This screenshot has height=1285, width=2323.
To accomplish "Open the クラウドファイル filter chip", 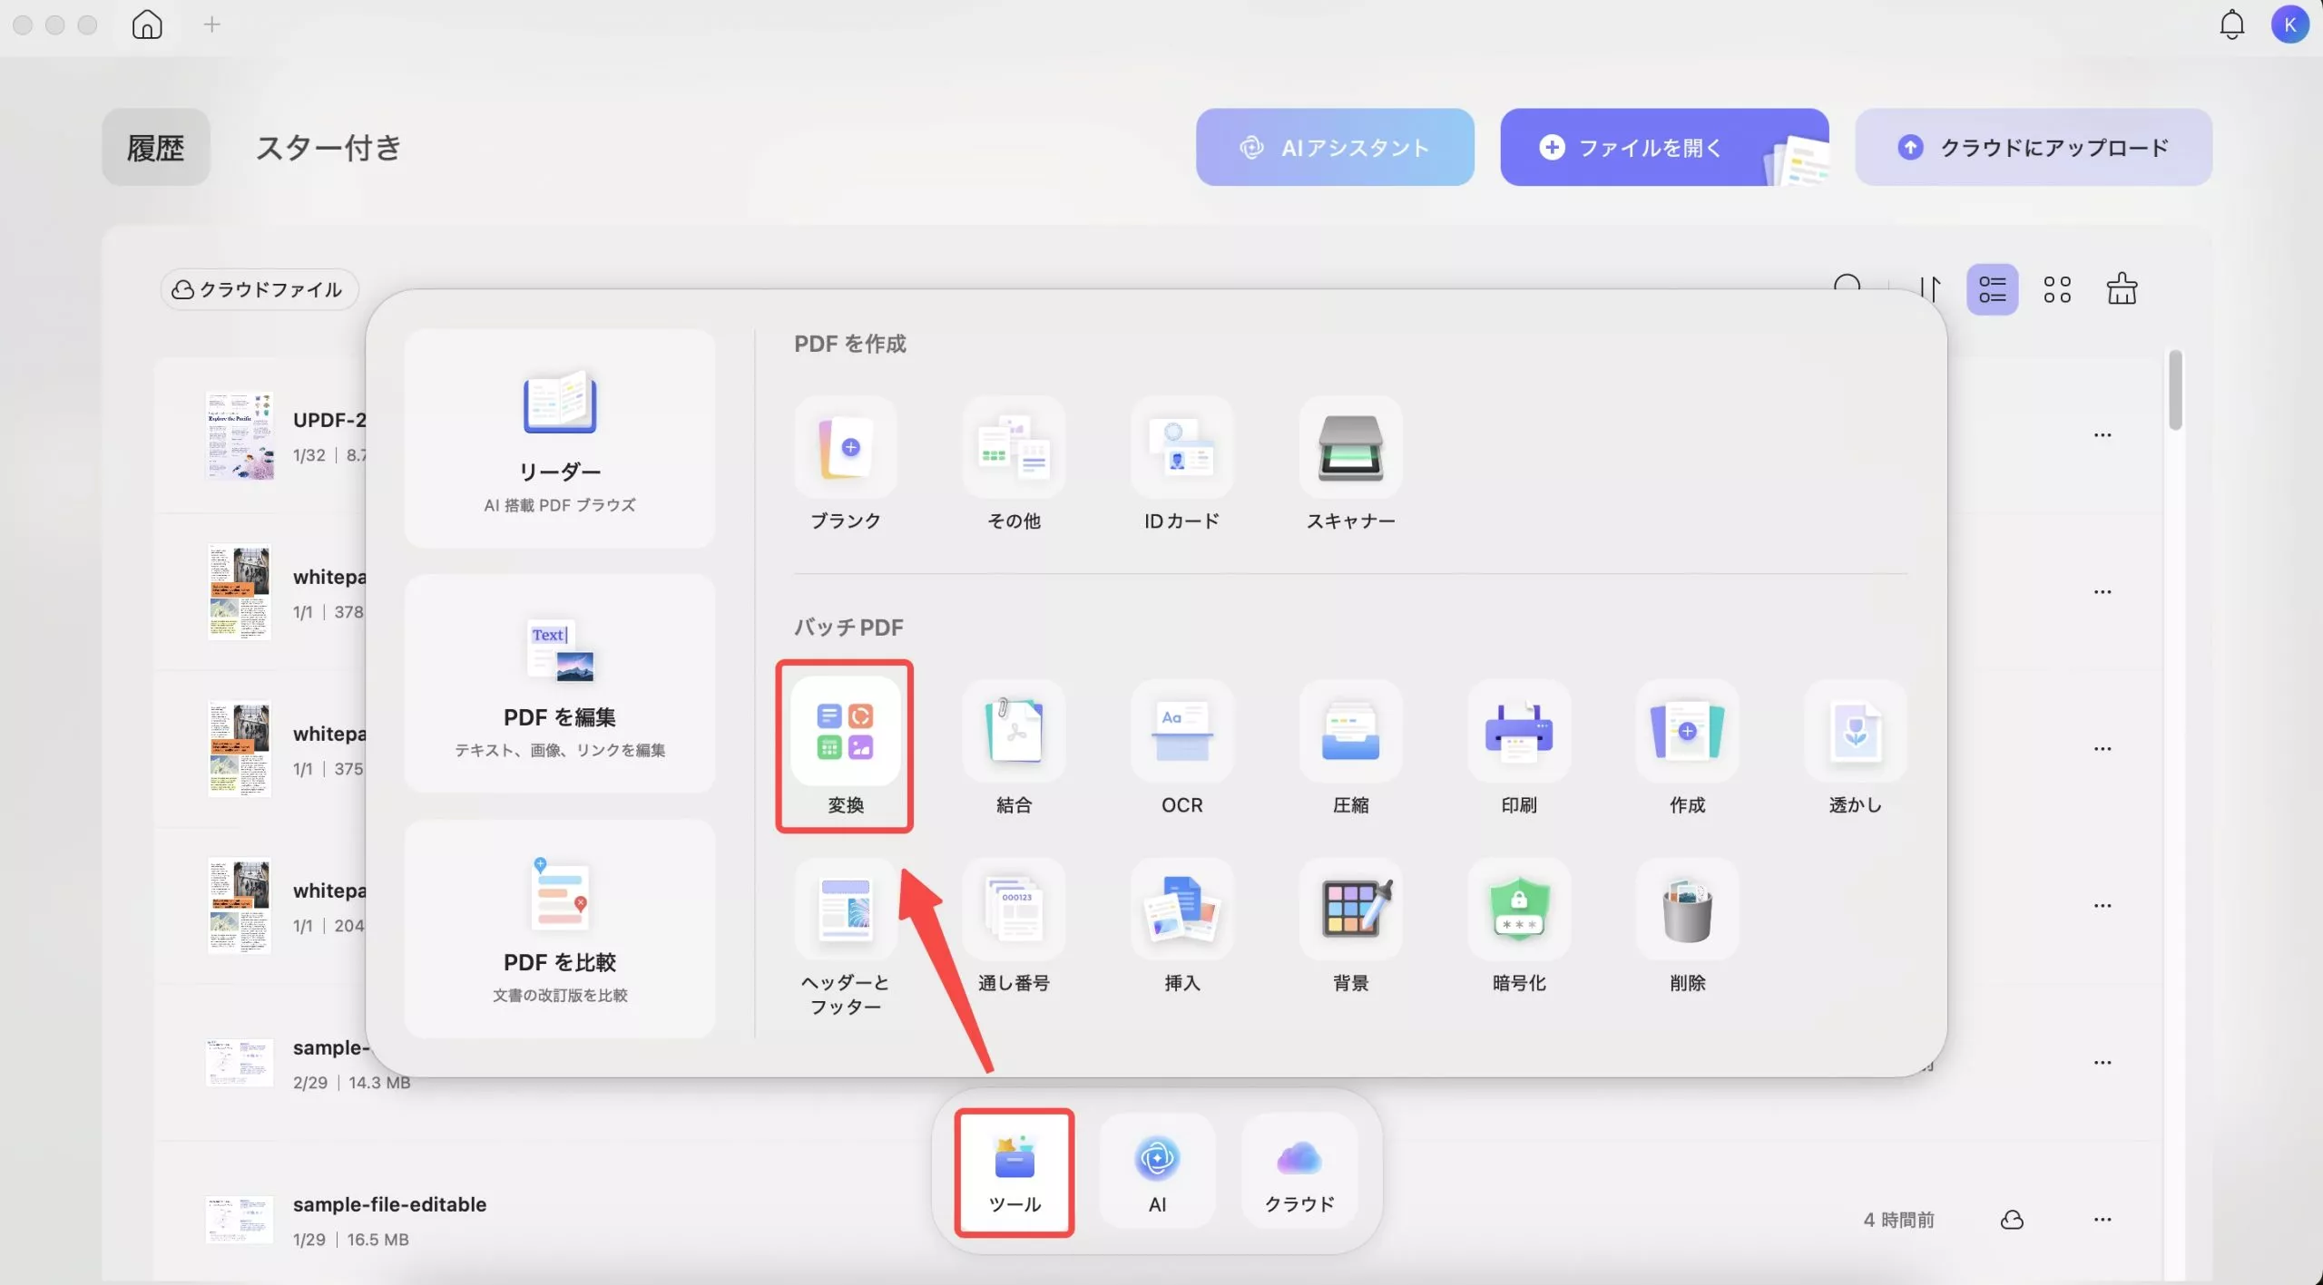I will [x=259, y=289].
